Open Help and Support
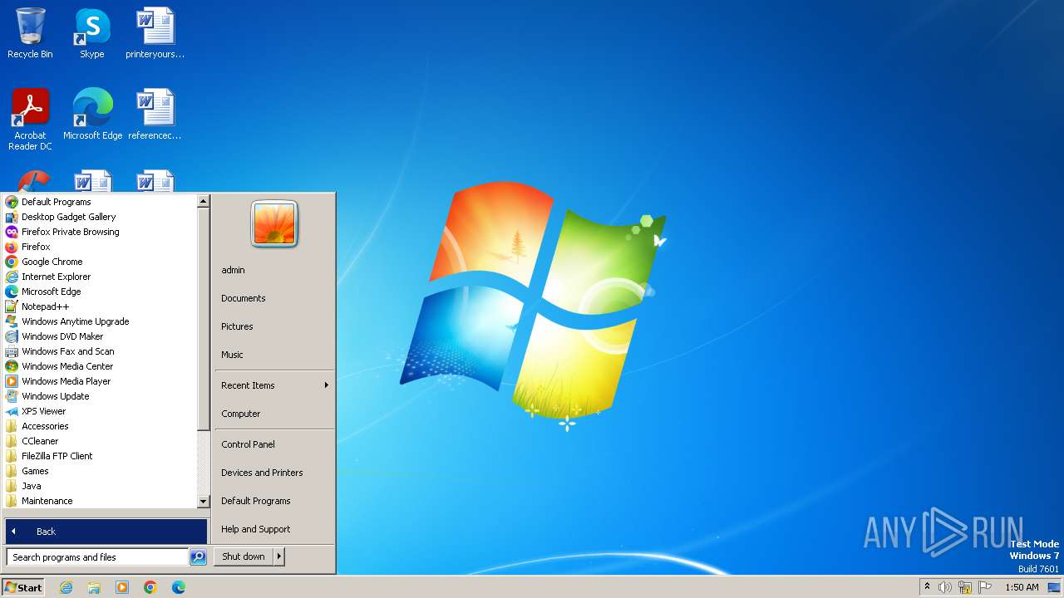Image resolution: width=1064 pixels, height=598 pixels. (274, 529)
